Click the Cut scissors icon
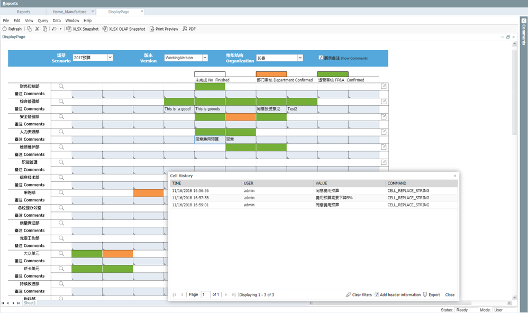This screenshot has height=313, width=528. [x=37, y=29]
